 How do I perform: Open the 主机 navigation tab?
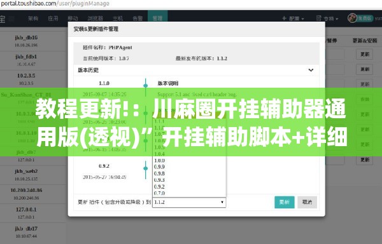pos(118,18)
